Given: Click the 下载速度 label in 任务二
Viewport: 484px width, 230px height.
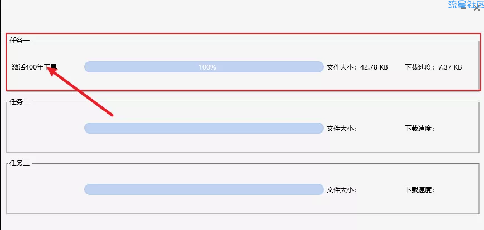Looking at the screenshot, I should (x=419, y=129).
